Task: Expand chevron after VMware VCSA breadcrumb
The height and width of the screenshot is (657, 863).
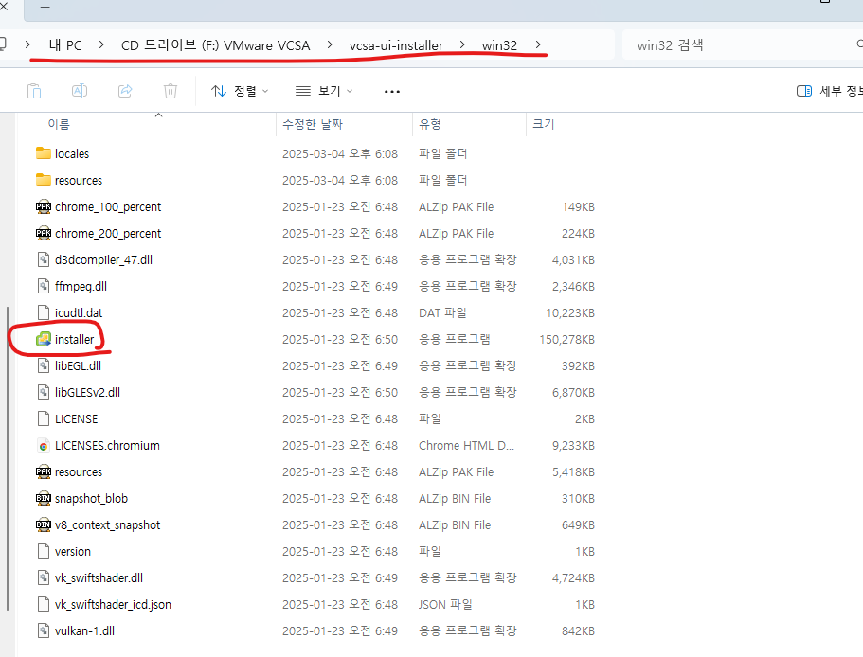Action: coord(329,45)
